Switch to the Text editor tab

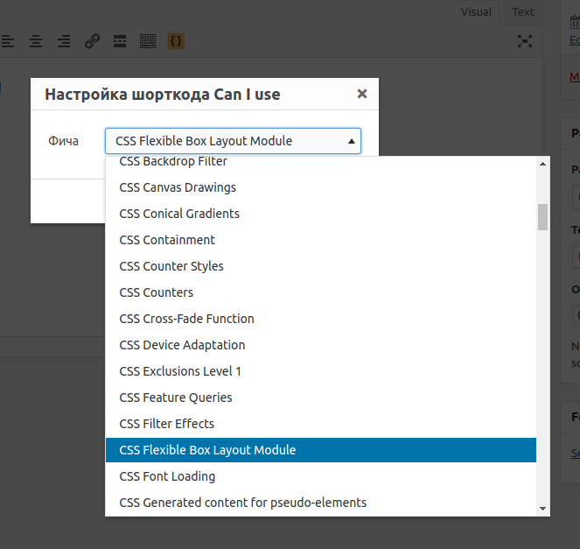pyautogui.click(x=523, y=11)
